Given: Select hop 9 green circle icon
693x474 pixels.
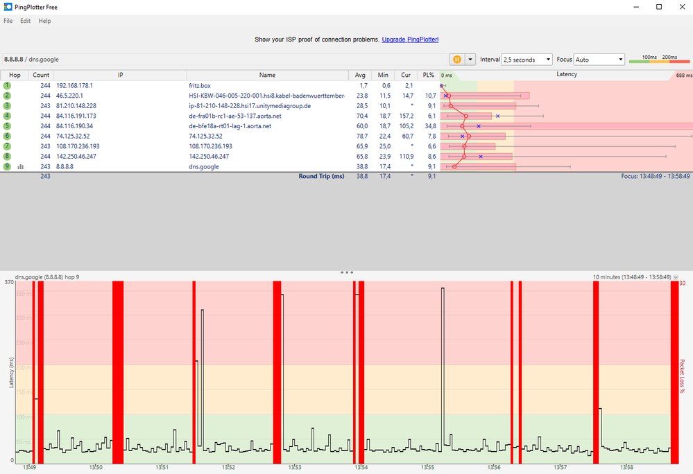Looking at the screenshot, I should [x=7, y=167].
